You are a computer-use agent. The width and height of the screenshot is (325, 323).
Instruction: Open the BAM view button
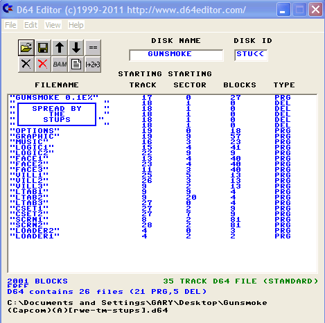[x=60, y=64]
